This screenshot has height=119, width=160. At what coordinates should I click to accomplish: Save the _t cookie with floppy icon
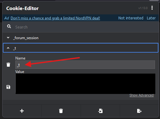point(8,87)
